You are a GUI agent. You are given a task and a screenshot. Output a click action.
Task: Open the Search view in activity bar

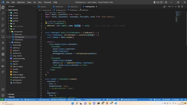3,13
